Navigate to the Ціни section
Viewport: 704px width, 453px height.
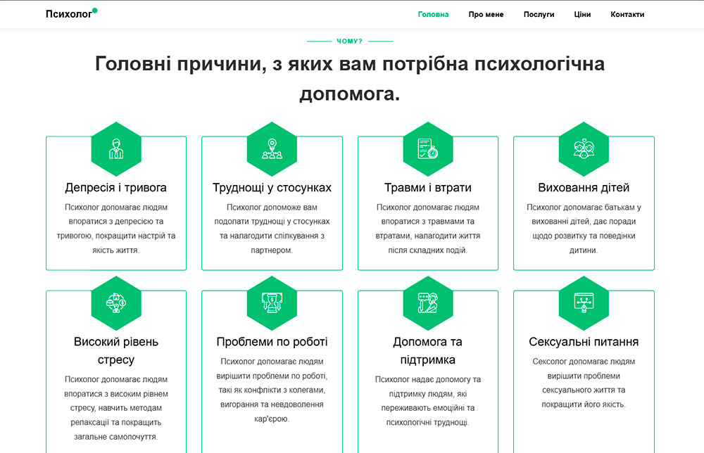582,14
